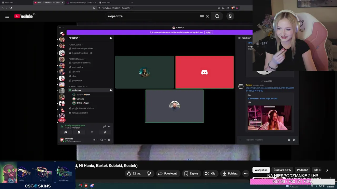This screenshot has height=189, width=337.
Task: Open headphones output options dropdown
Action: [105, 140]
